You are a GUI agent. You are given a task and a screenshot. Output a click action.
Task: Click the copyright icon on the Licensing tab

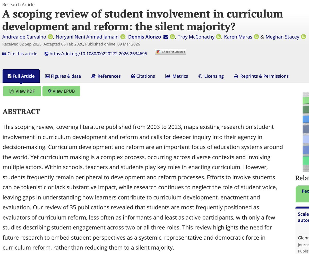200,76
